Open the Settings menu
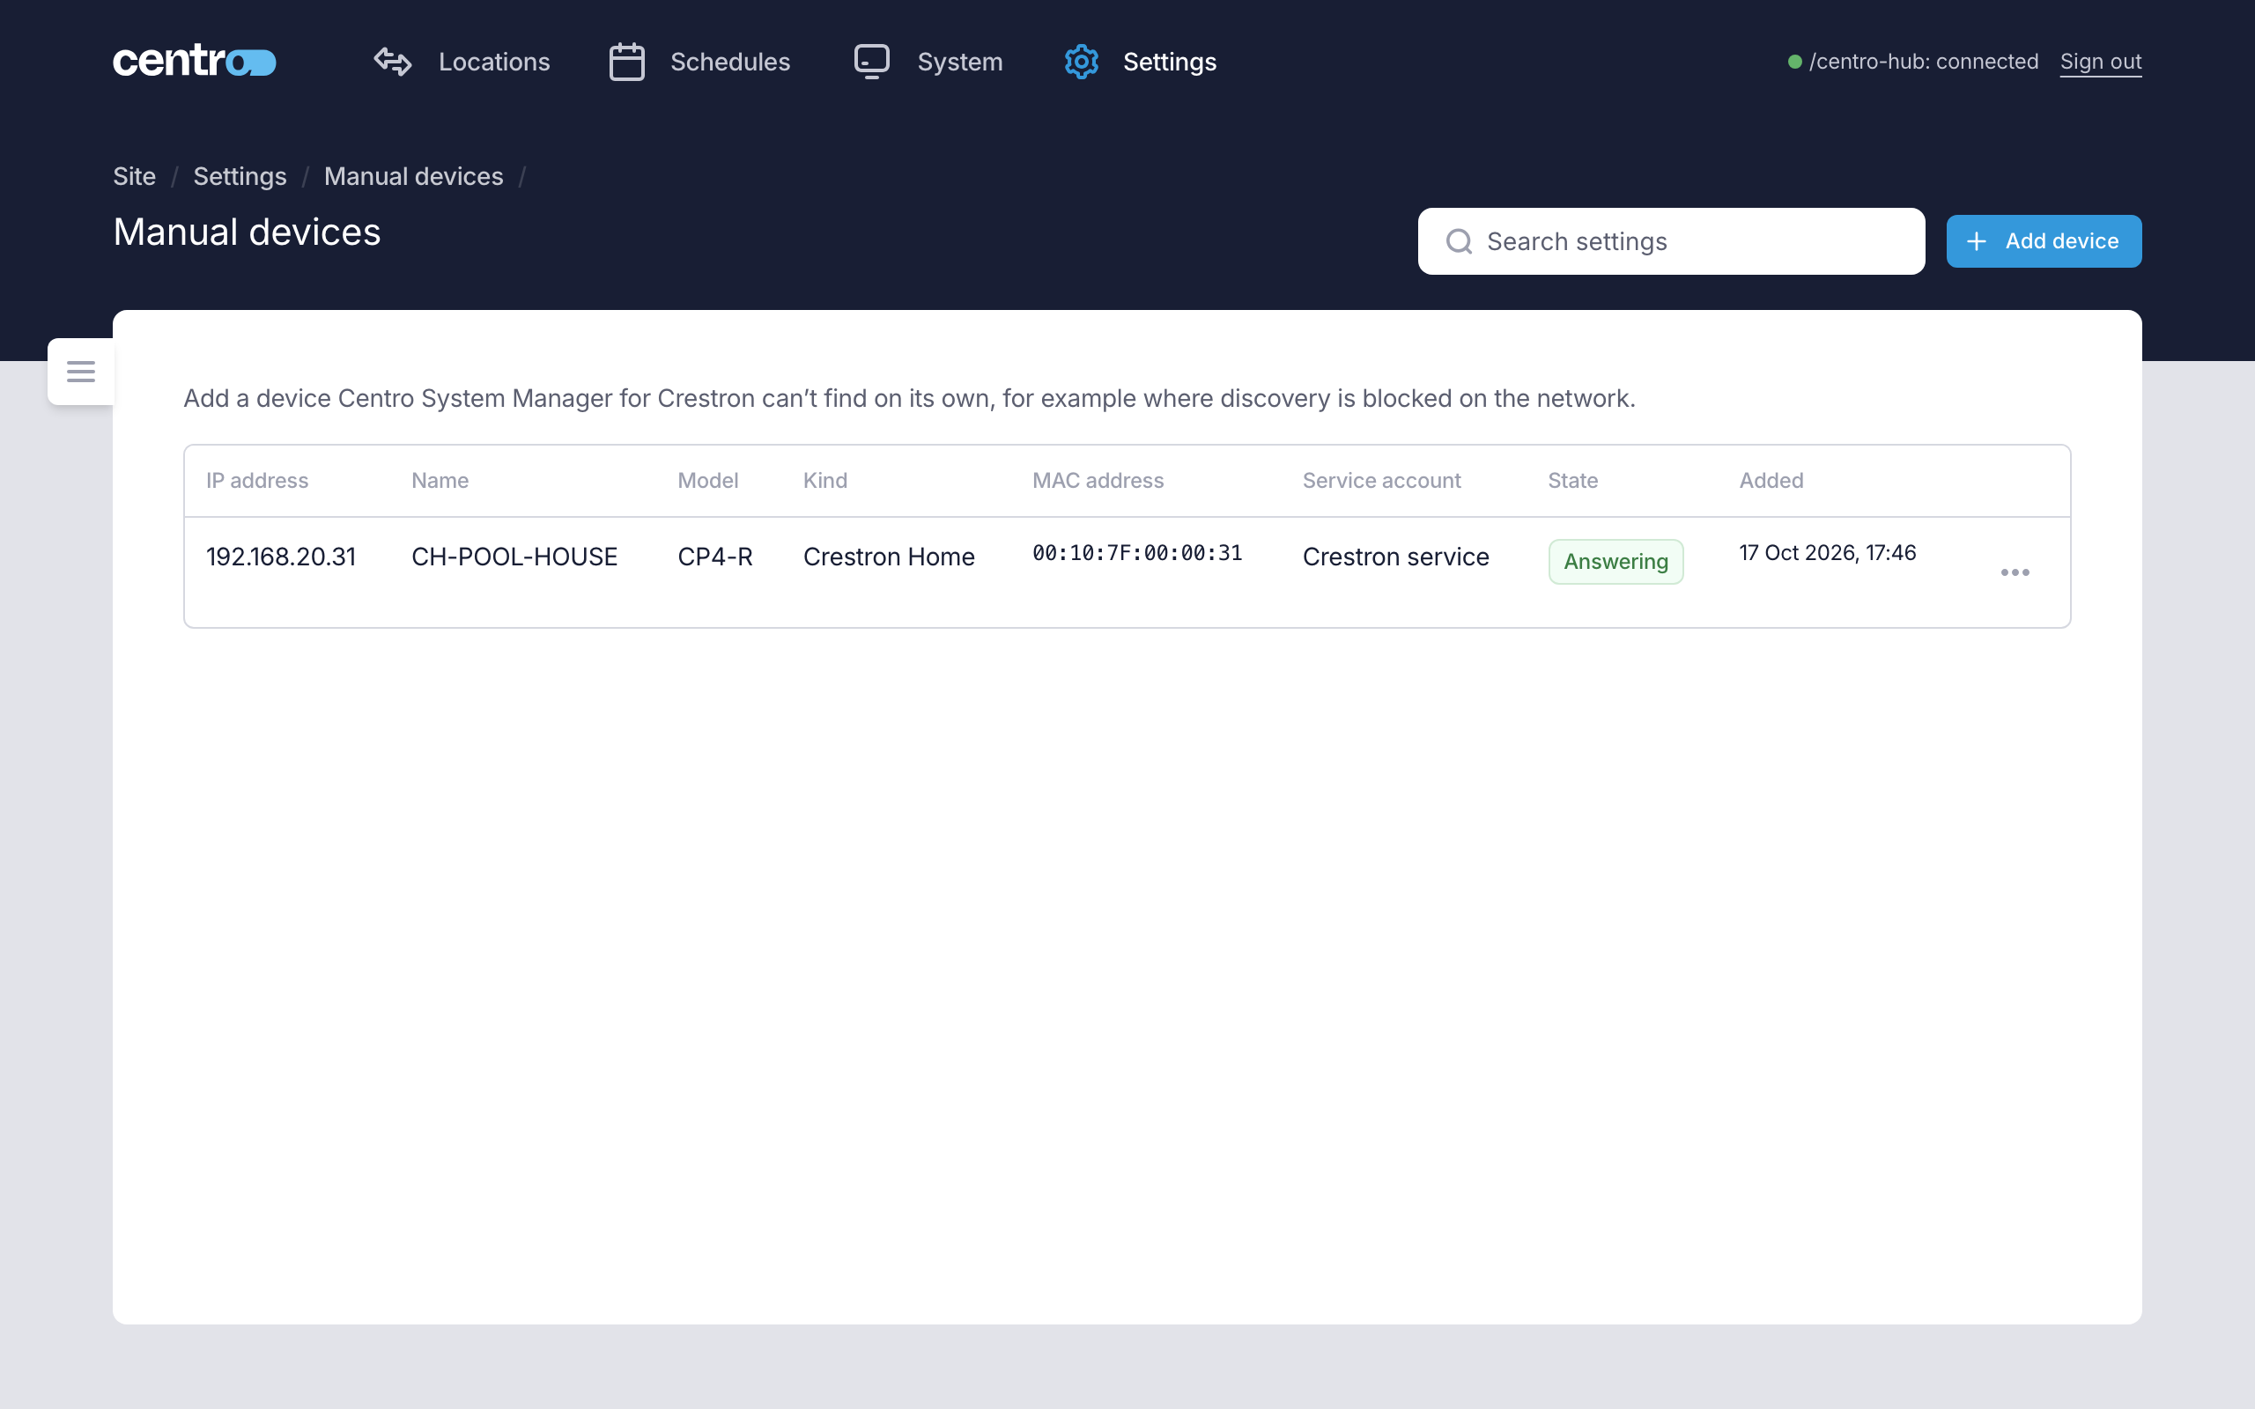2255x1409 pixels. tap(1140, 62)
